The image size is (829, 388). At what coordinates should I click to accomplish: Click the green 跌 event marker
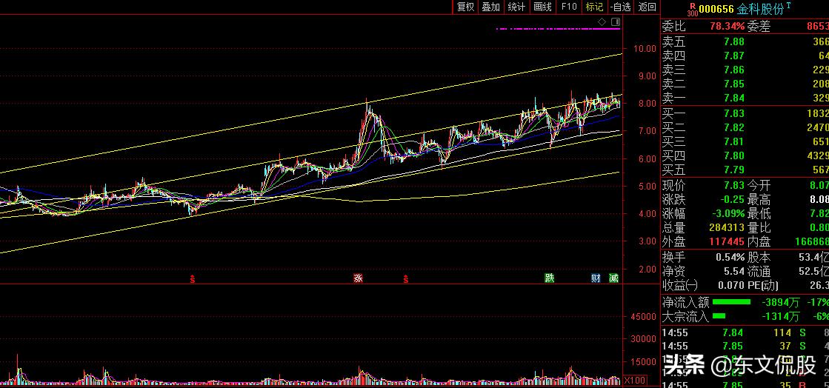[549, 278]
